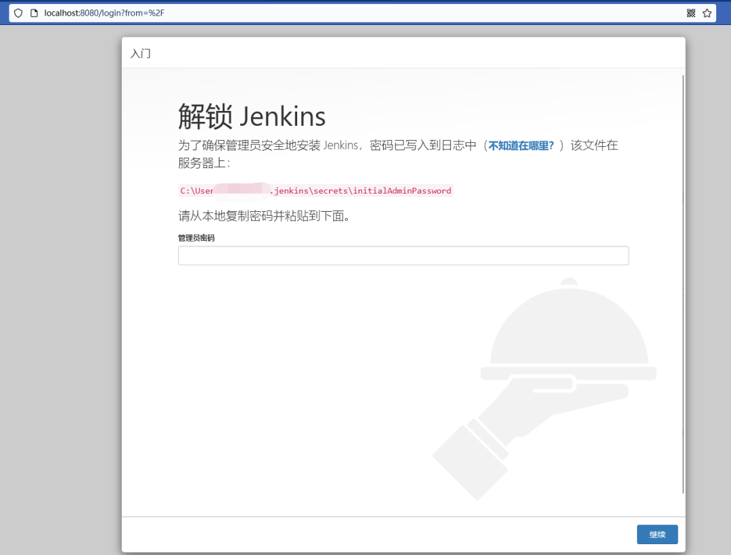The image size is (731, 555).
Task: Click the blue 继续 button
Action: [657, 535]
